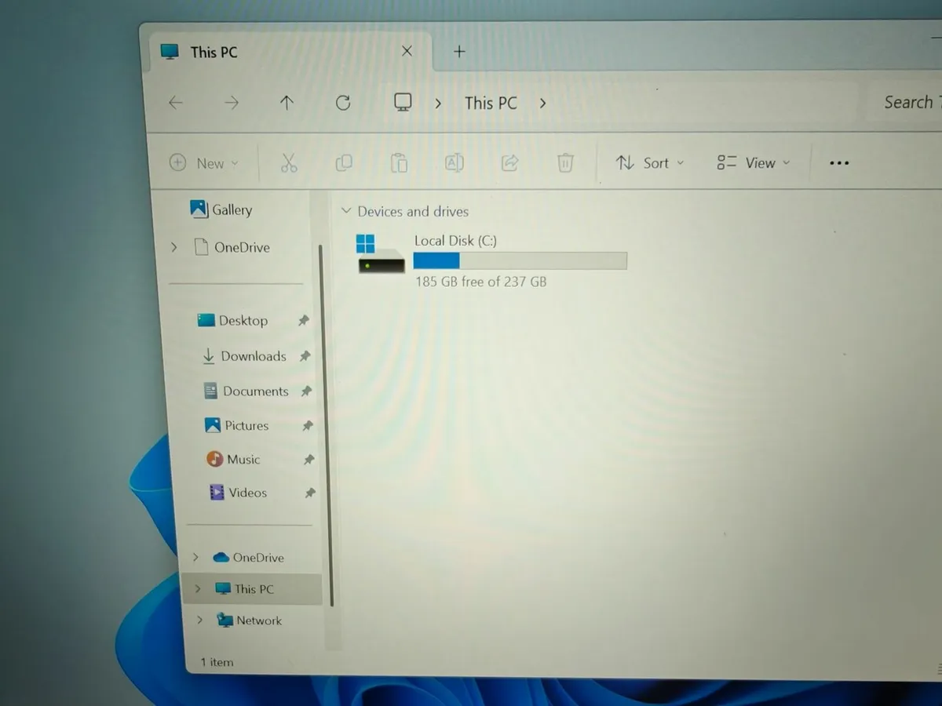Expand the This PC tree node

198,588
